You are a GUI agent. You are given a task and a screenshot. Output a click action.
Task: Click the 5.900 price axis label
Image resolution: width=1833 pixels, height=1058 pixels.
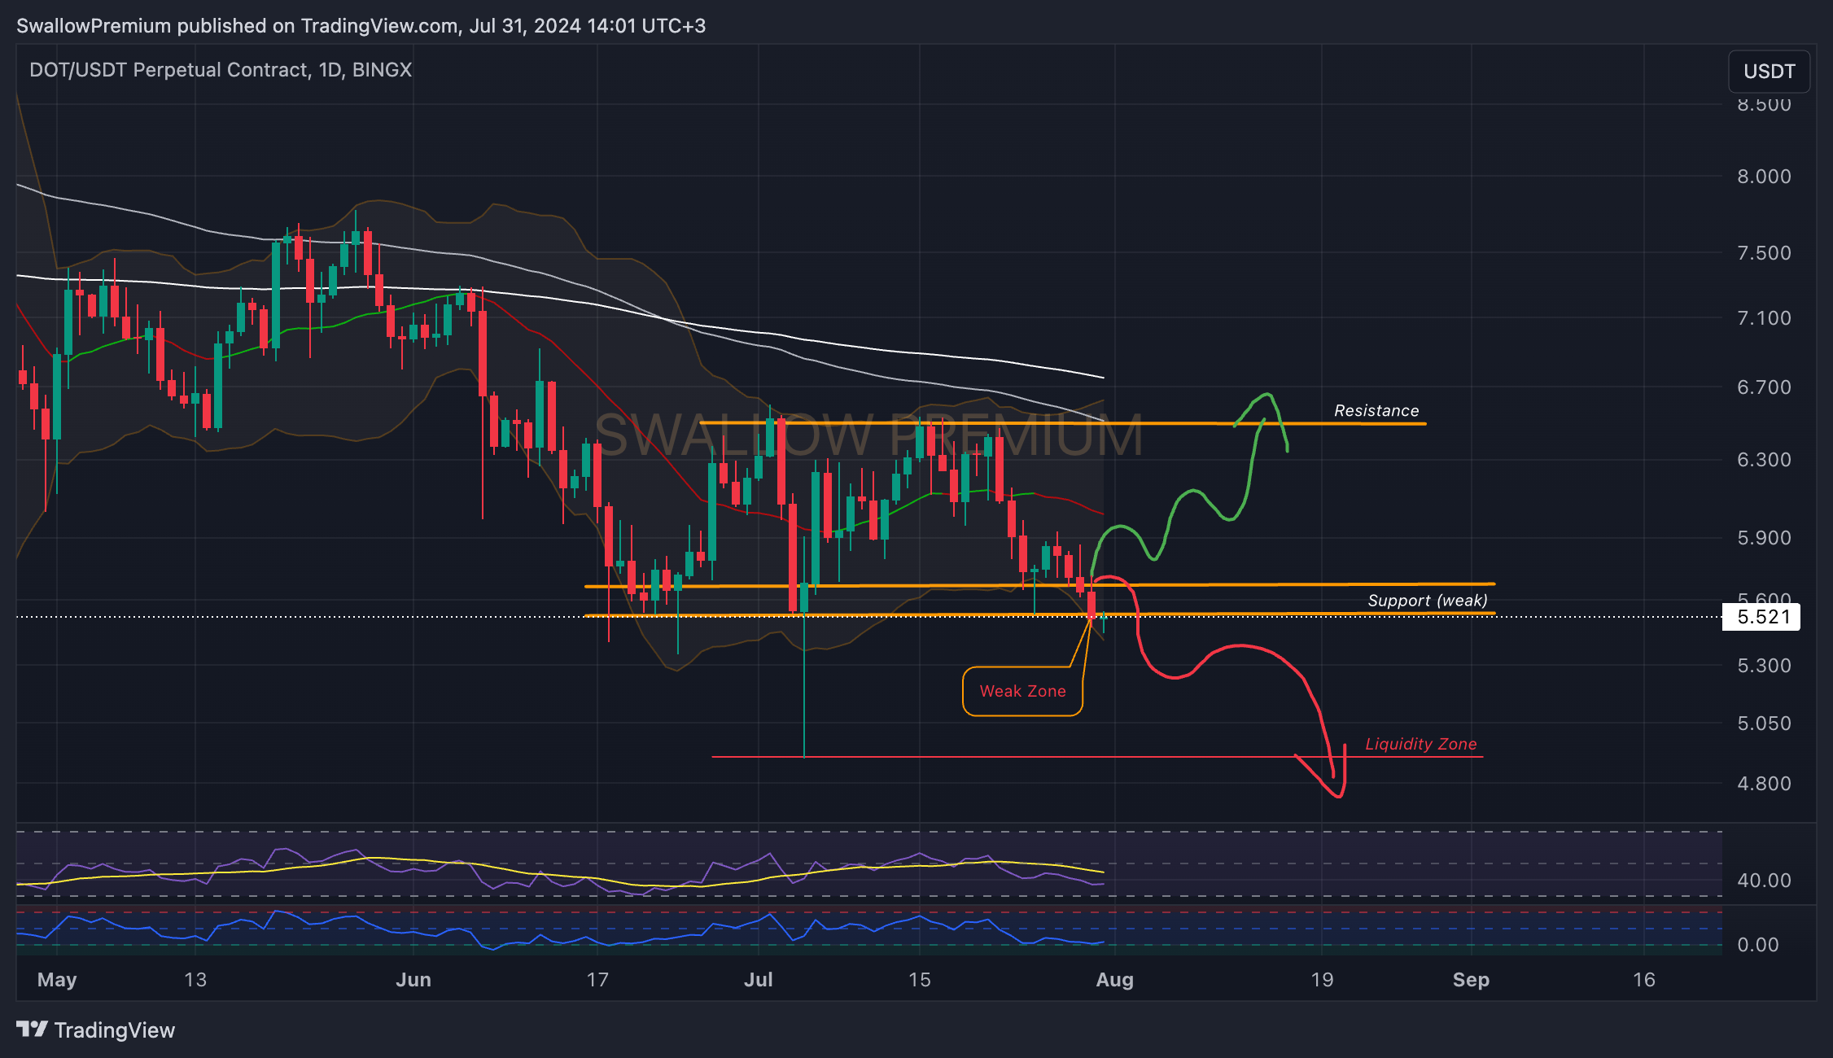coord(1764,538)
